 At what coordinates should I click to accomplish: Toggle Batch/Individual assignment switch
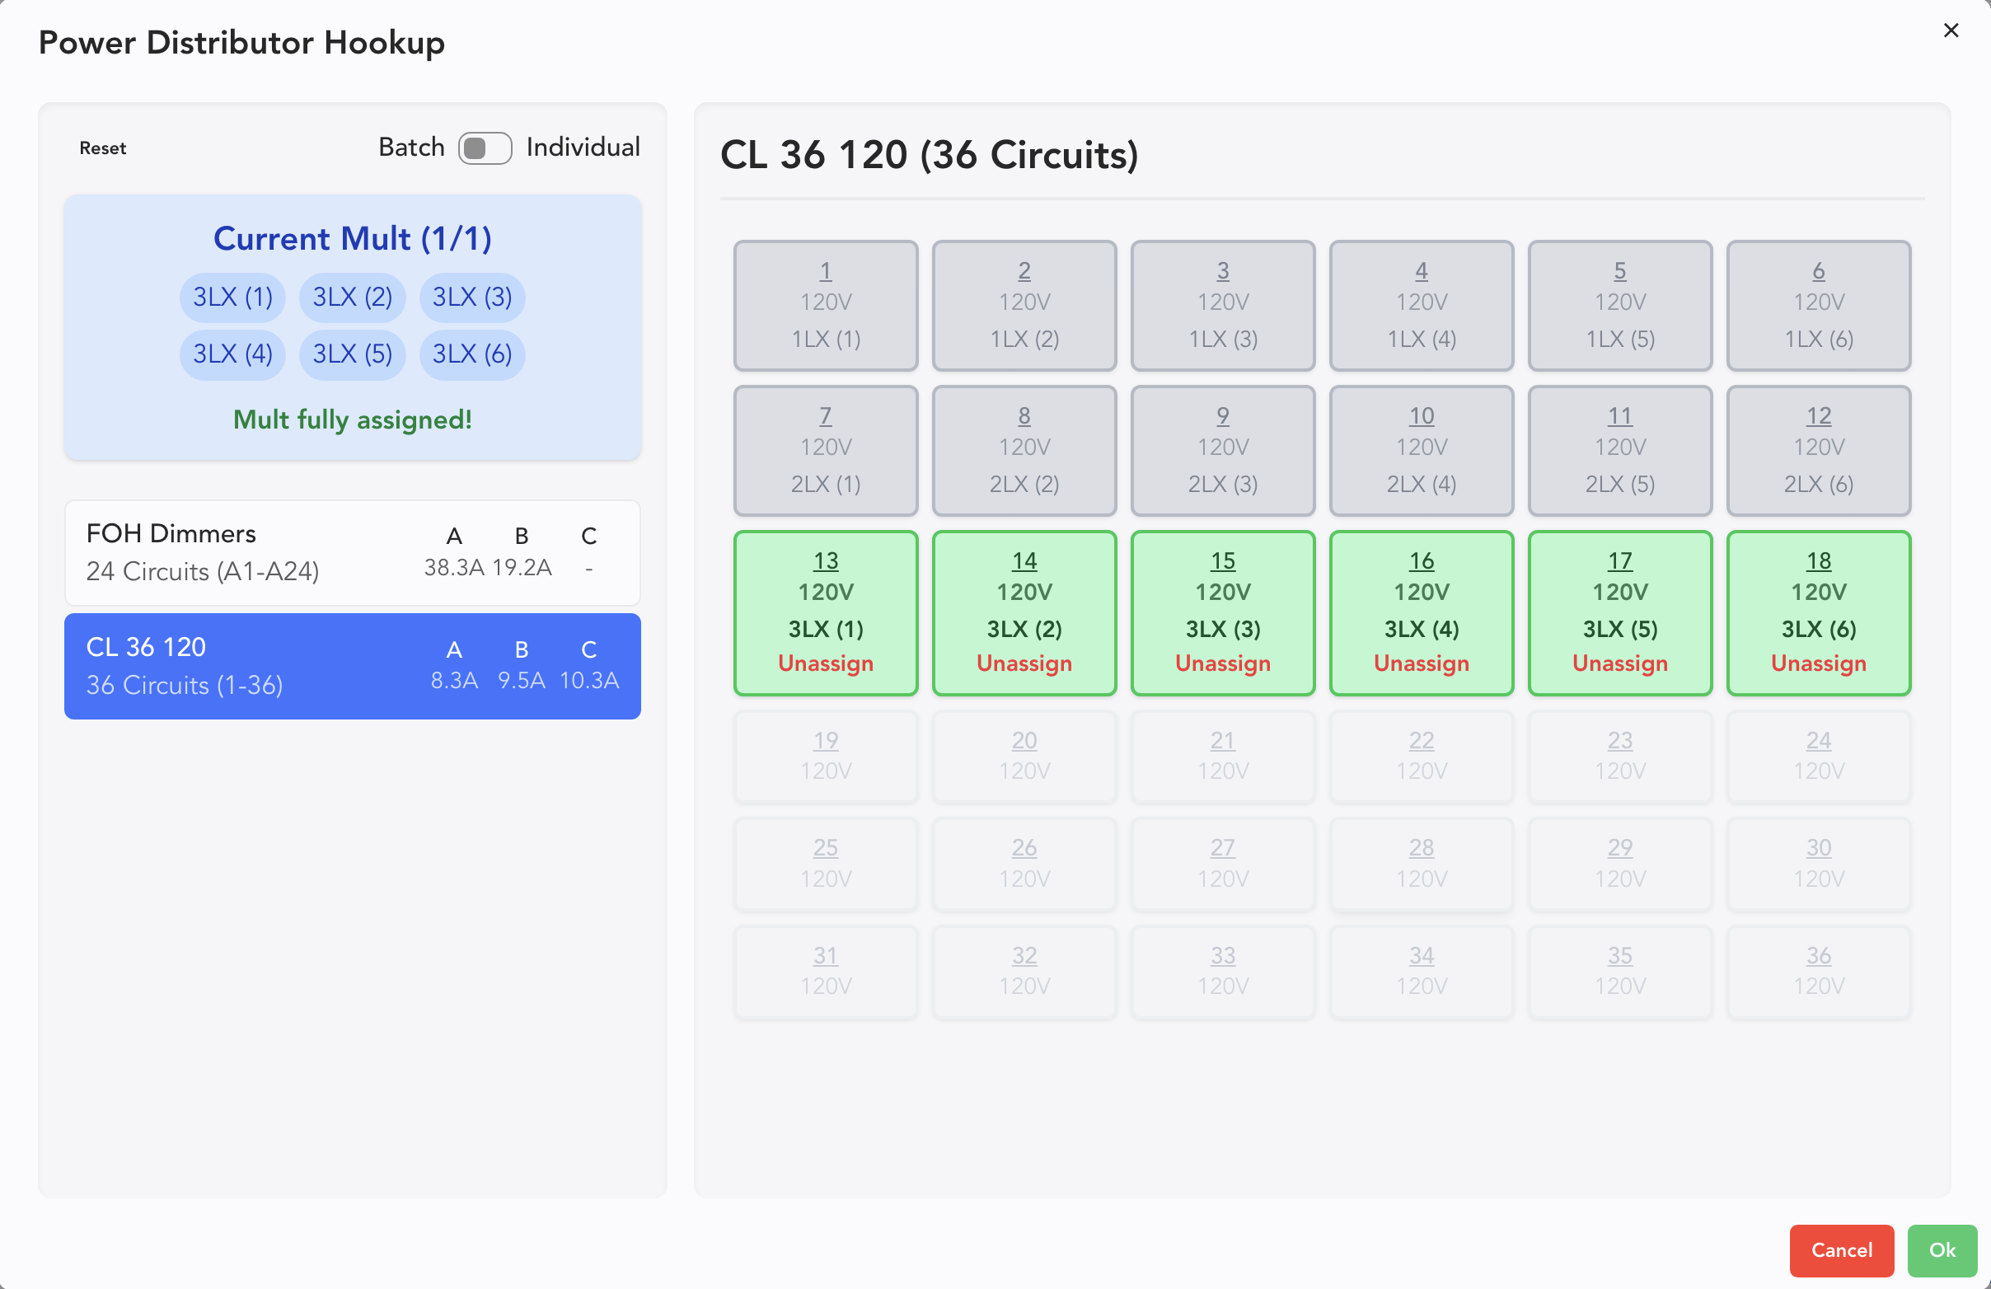coord(485,148)
